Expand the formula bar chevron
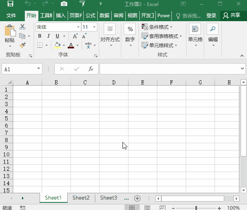This screenshot has height=210, width=247. [242, 68]
